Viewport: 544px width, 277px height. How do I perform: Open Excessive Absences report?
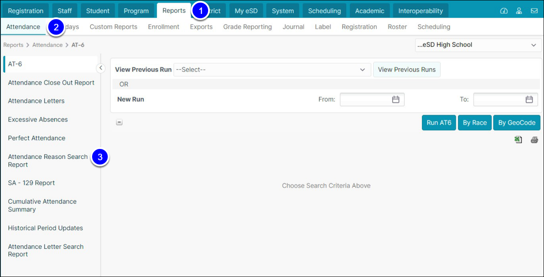pos(38,119)
